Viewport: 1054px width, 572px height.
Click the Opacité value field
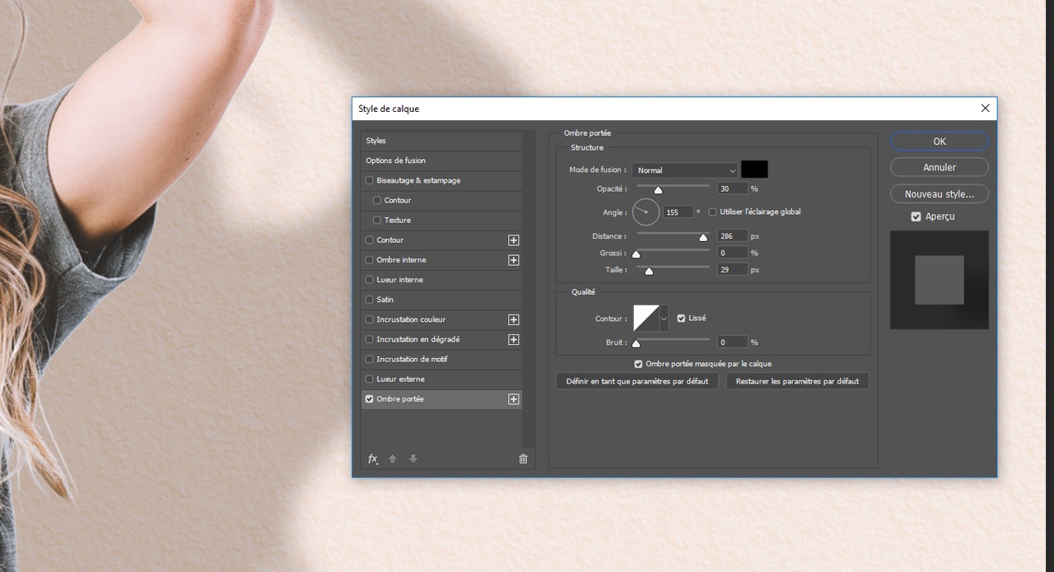point(733,189)
